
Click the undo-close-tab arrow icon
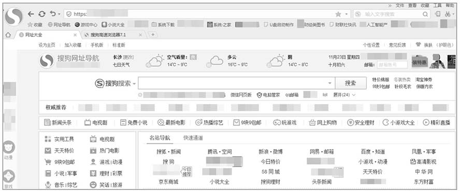pyautogui.click(x=53, y=14)
